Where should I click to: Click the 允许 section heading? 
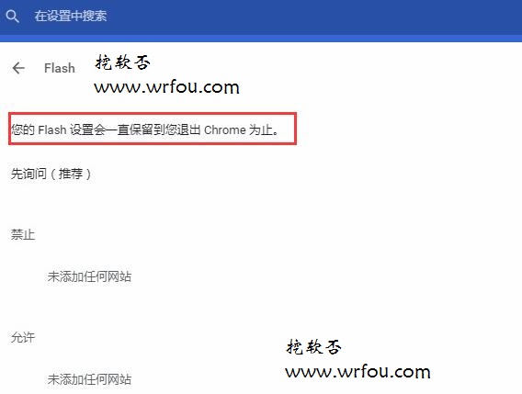tap(23, 337)
